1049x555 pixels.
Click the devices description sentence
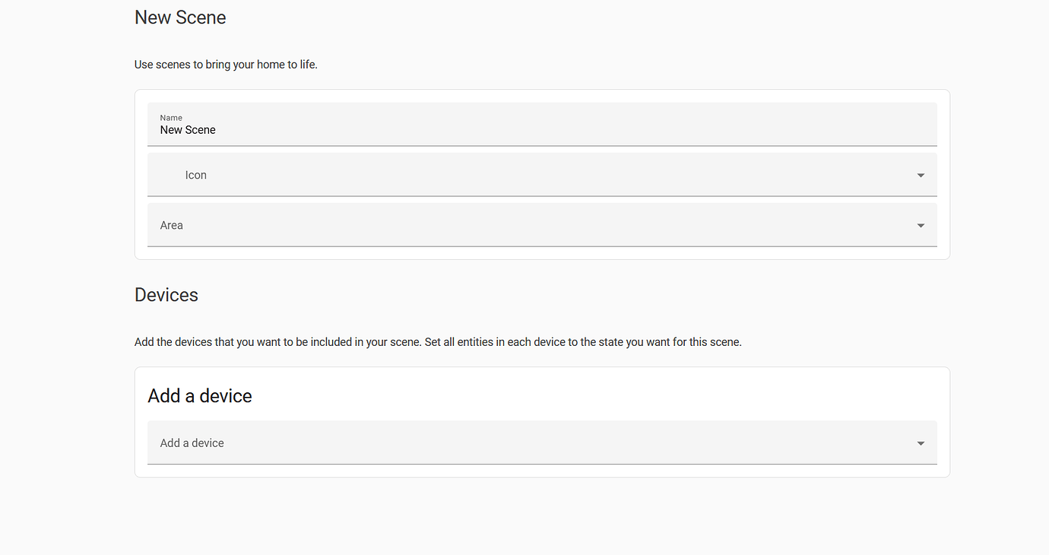pos(438,342)
